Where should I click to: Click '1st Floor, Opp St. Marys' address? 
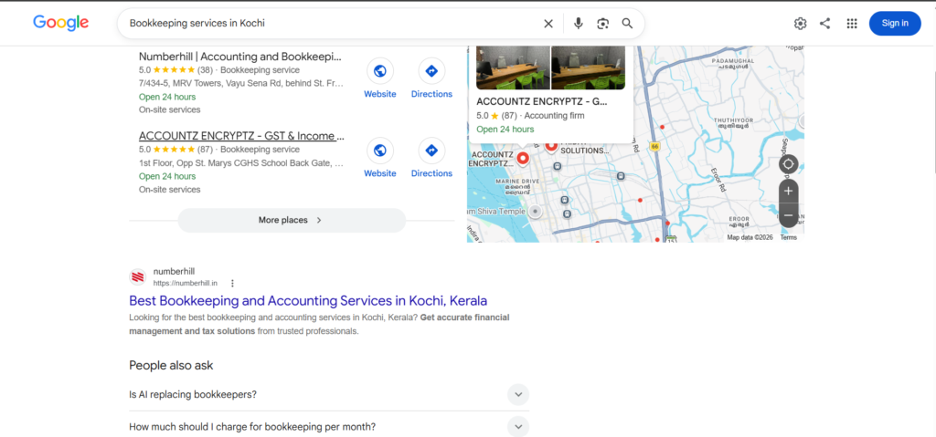[x=241, y=162]
